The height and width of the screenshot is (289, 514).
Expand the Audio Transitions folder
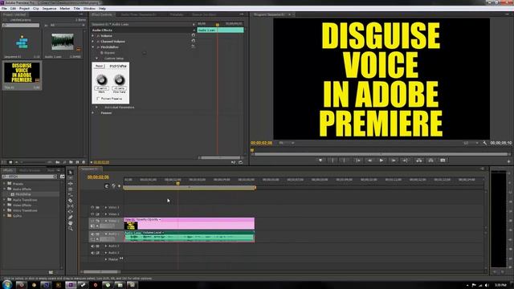tap(4, 200)
